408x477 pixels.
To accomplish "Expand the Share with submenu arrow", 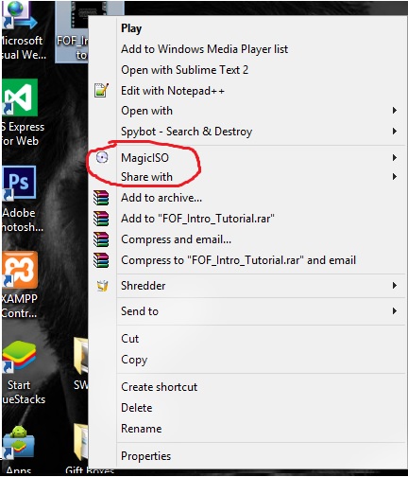I will click(395, 176).
